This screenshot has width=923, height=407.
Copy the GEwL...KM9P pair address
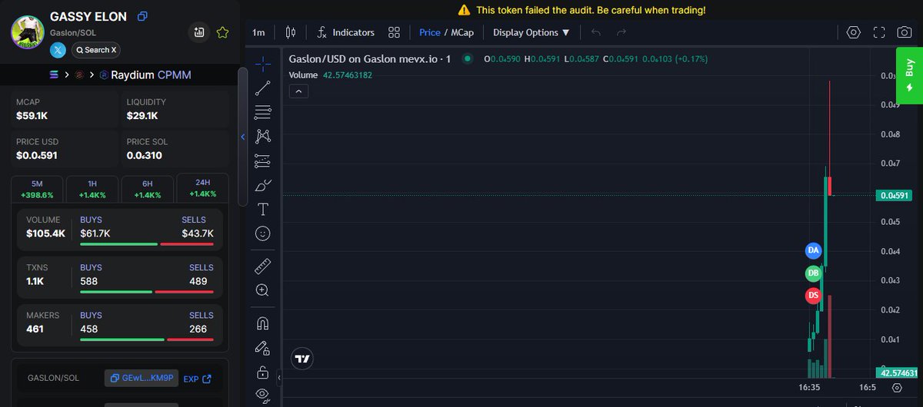[x=142, y=378]
